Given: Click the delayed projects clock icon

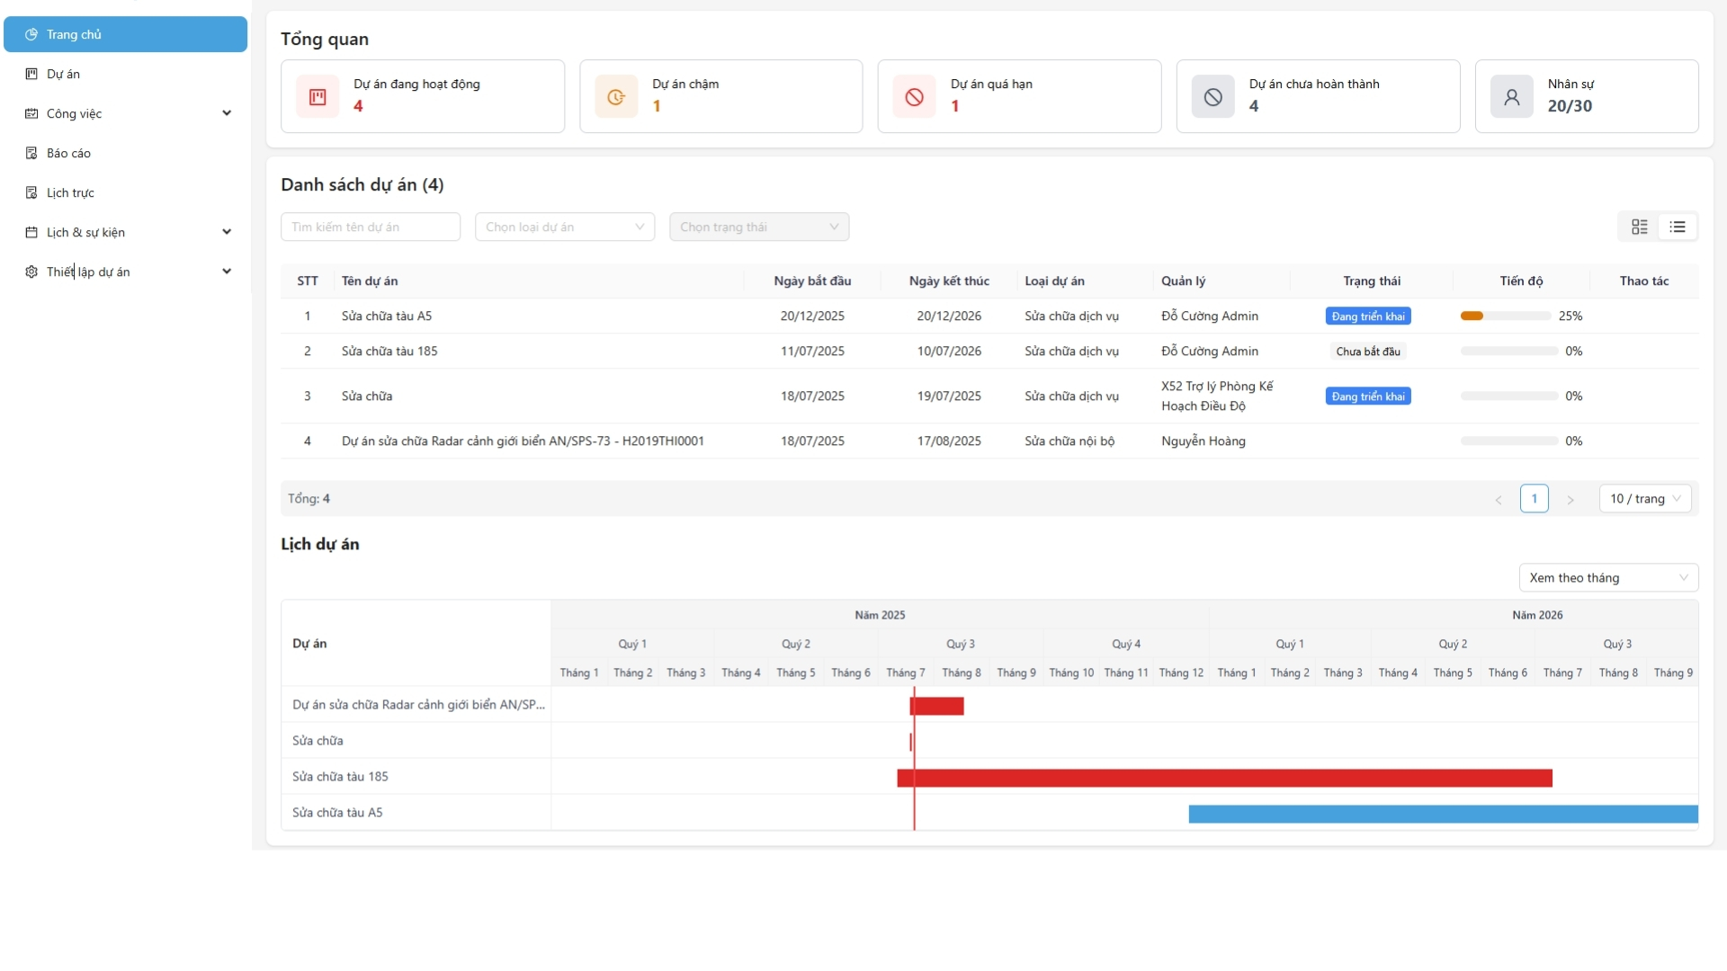Looking at the screenshot, I should (x=616, y=97).
